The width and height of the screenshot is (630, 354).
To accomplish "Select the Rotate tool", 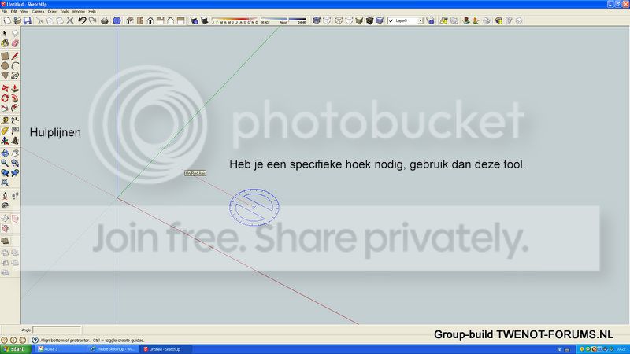I will pyautogui.click(x=5, y=98).
